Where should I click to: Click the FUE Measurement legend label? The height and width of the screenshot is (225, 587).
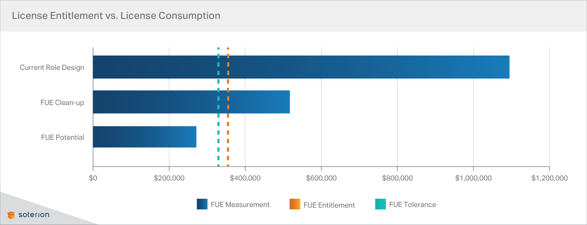tap(240, 205)
